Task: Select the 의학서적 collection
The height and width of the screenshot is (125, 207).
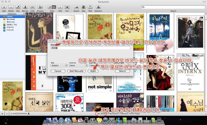Action: pos(12,27)
